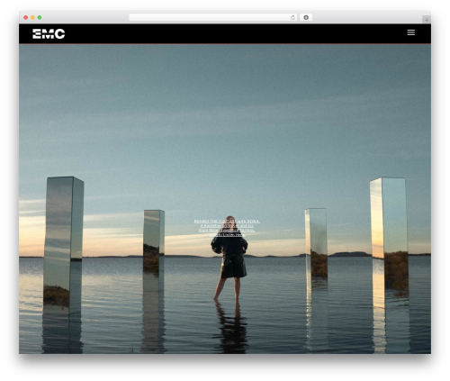
Task: Focus the browser address bar
Action: pyautogui.click(x=213, y=17)
